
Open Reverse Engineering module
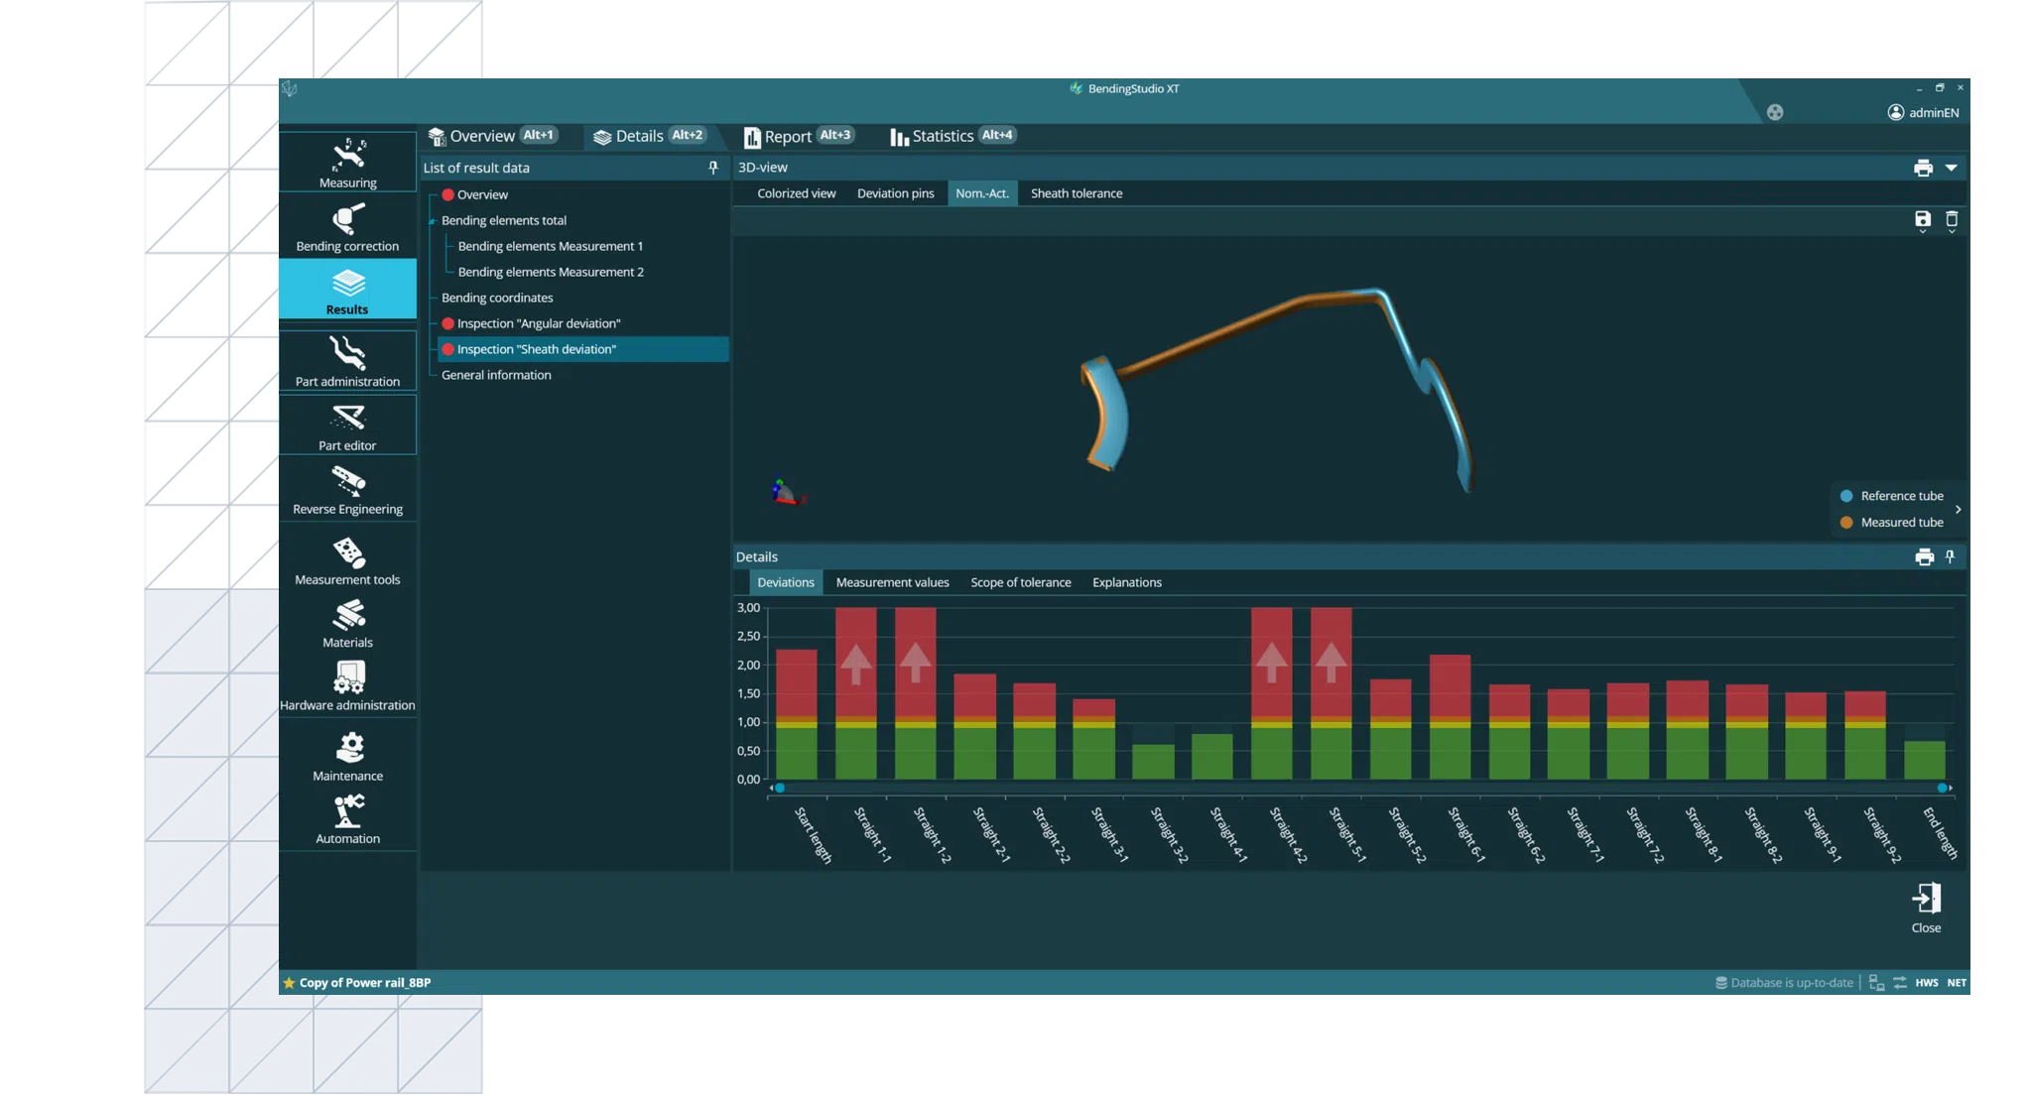pos(347,490)
